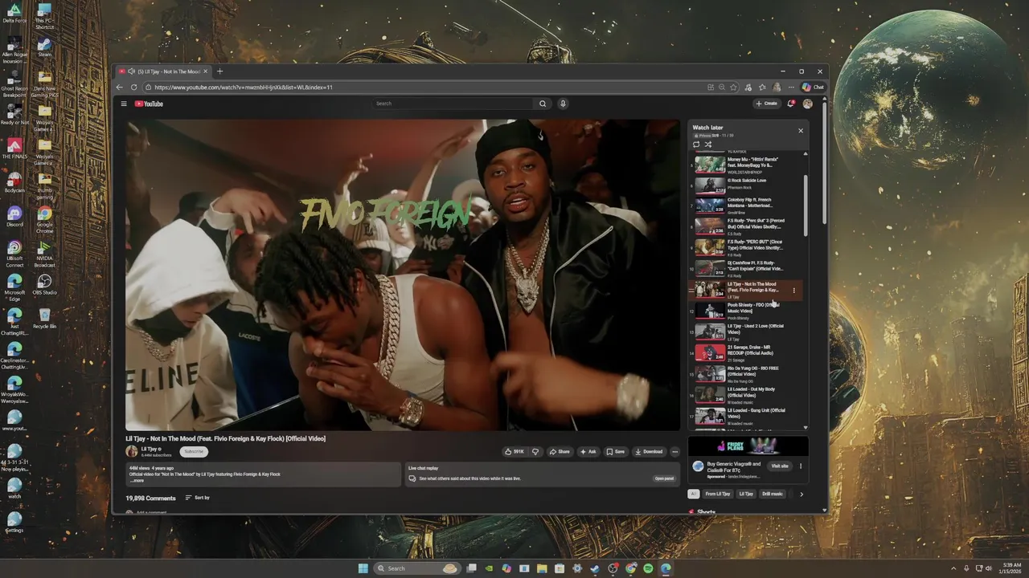Open options menu for Not In The Mood
Viewport: 1029px width, 578px height.
tap(794, 291)
